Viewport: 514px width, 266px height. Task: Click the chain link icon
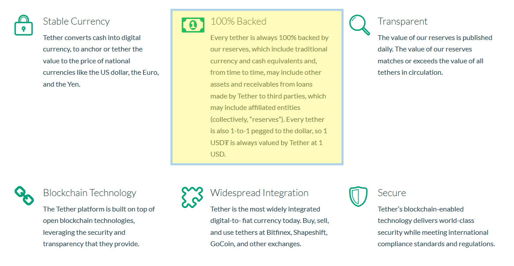[24, 196]
